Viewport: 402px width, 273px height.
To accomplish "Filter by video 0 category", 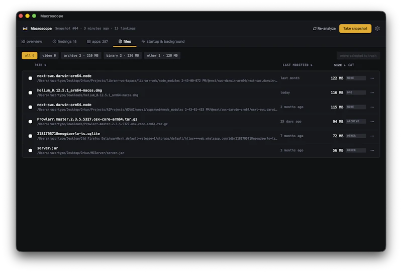I will click(49, 55).
